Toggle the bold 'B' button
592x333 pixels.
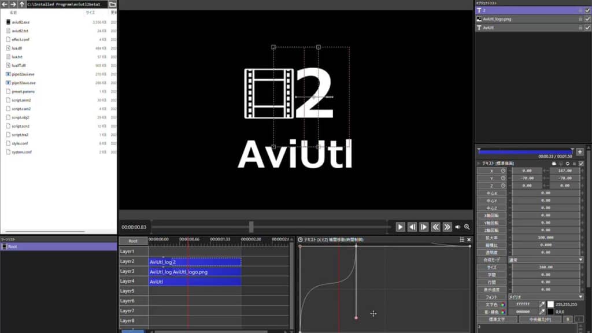(x=568, y=319)
